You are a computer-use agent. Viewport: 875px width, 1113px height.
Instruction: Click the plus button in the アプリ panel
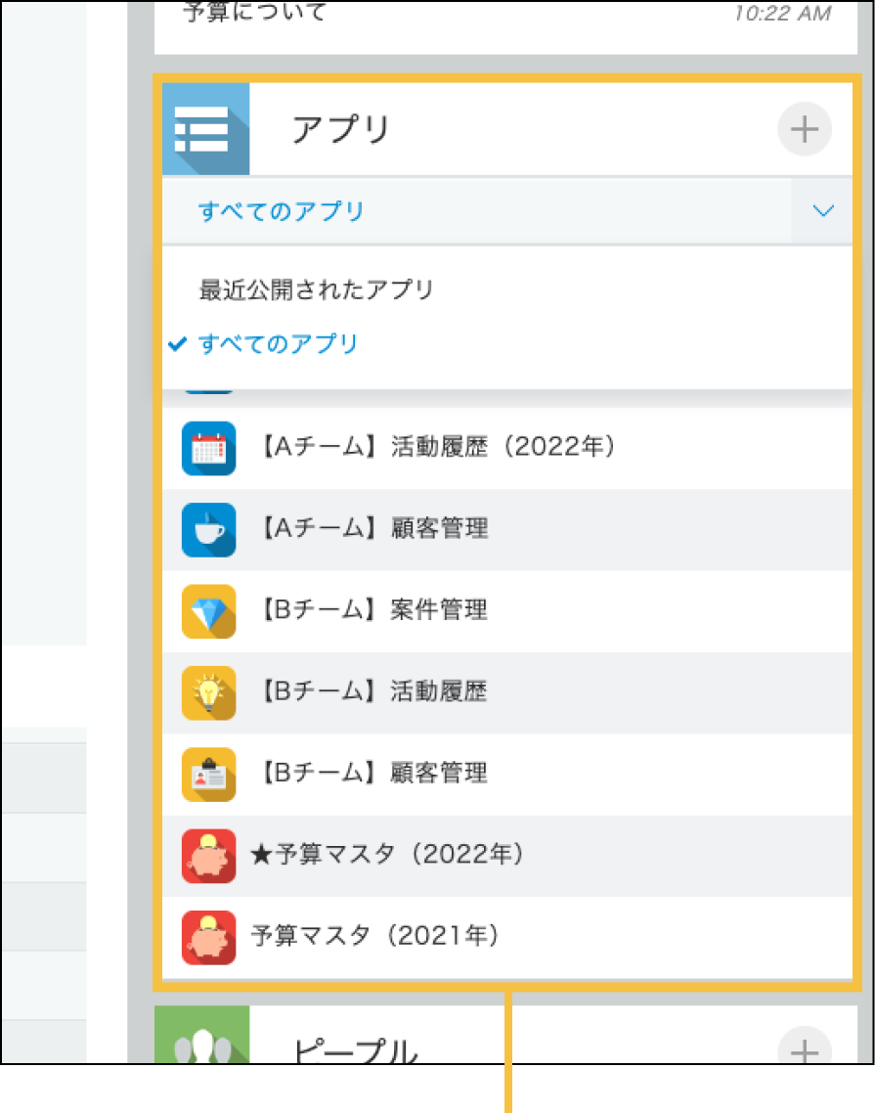click(x=804, y=128)
